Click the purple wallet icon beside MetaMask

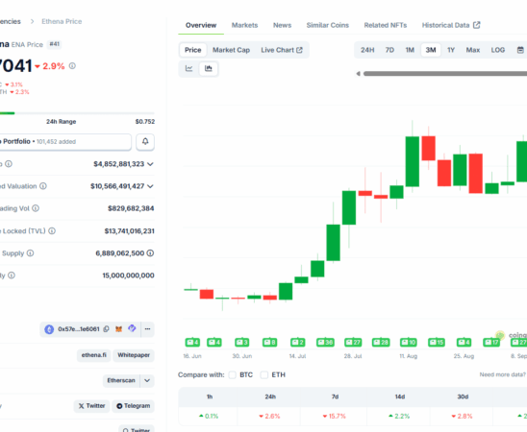click(x=132, y=328)
